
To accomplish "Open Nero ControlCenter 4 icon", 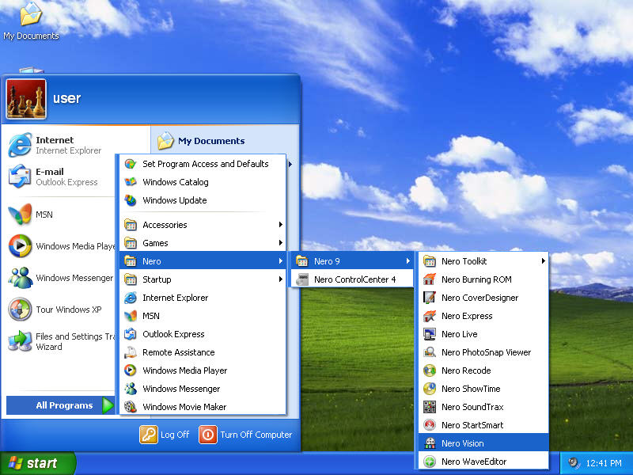I will (x=302, y=279).
